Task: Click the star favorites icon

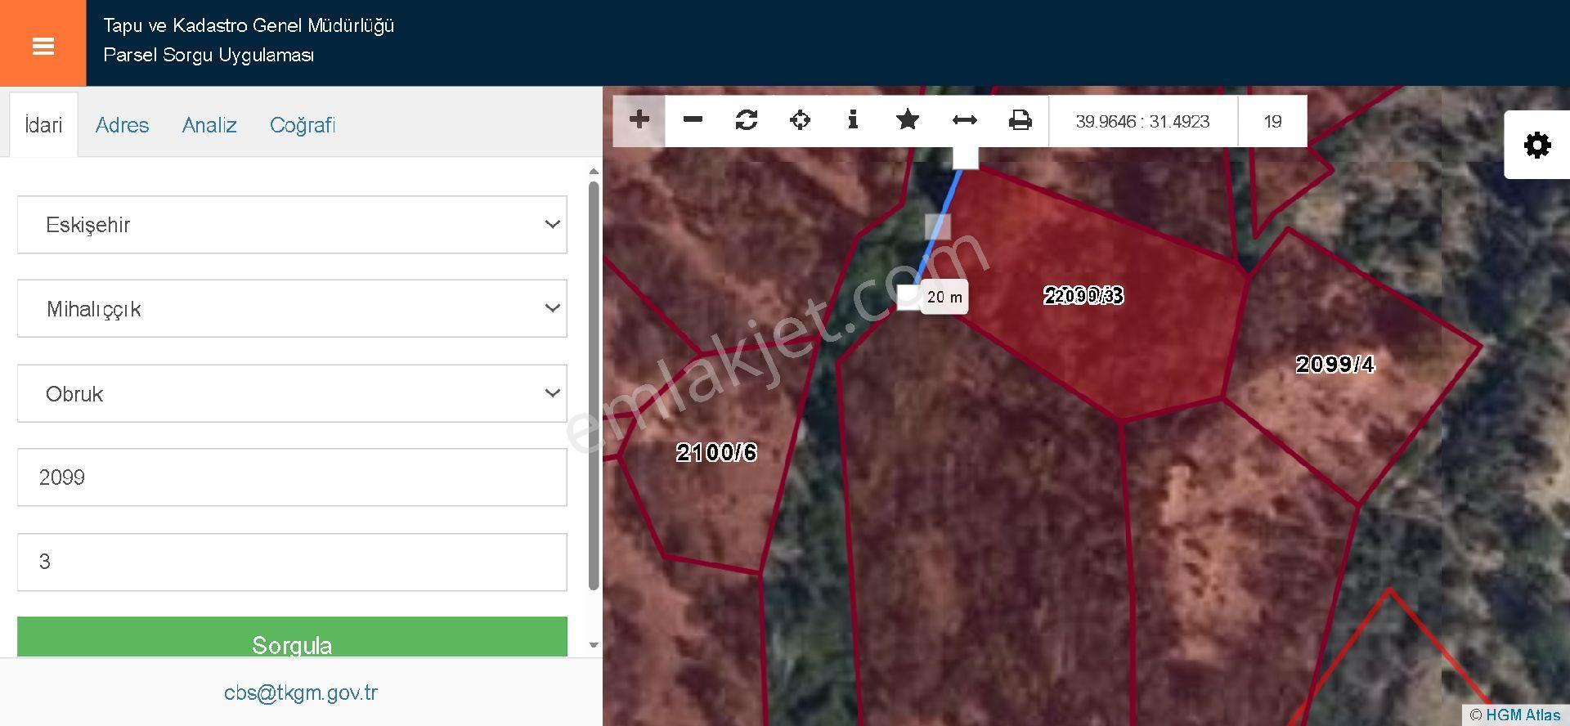Action: coord(908,120)
